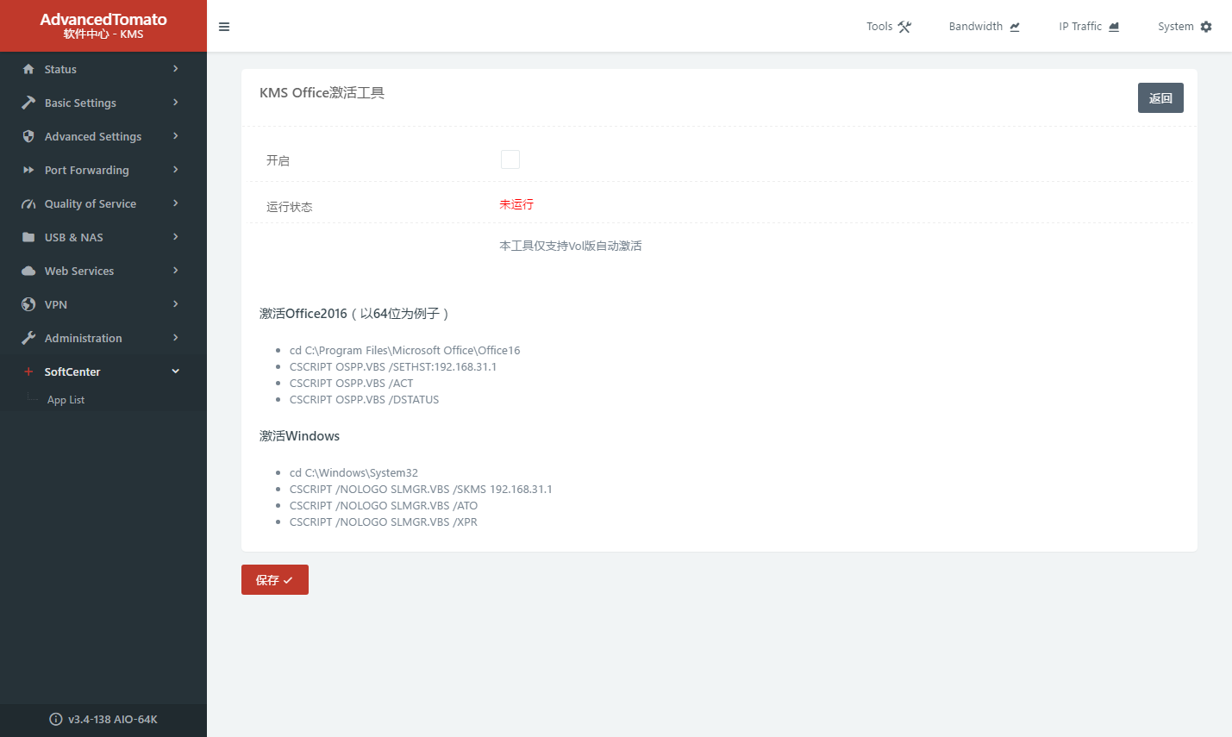
Task: Click the USB & NAS folder icon
Action: point(28,237)
